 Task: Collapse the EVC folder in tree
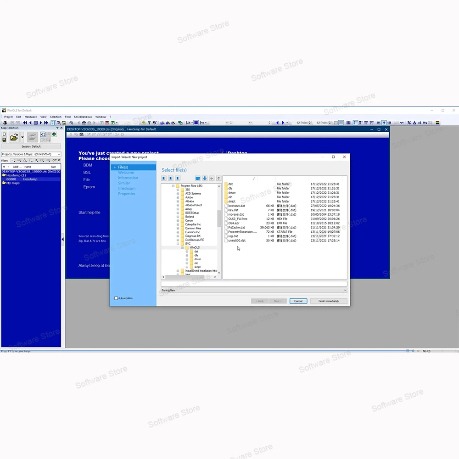[178, 244]
